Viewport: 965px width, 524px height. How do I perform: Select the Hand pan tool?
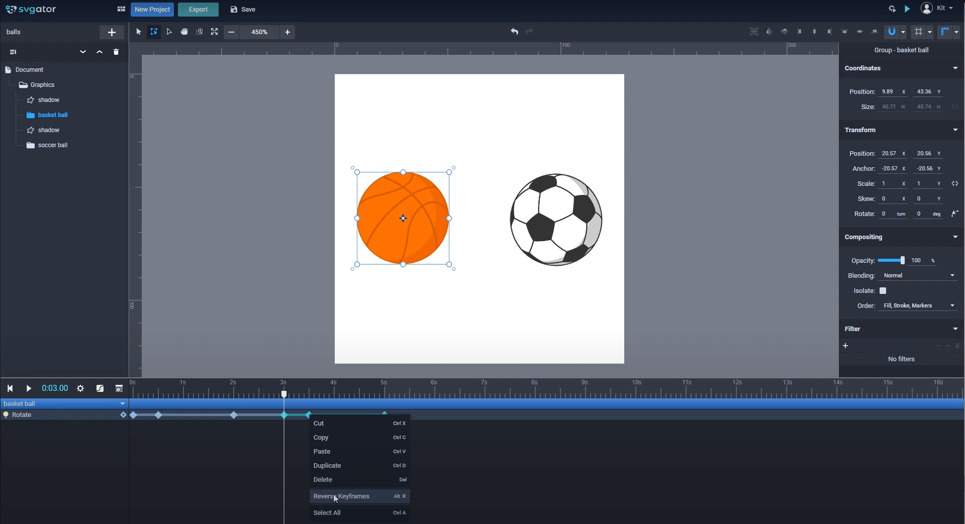coord(184,32)
